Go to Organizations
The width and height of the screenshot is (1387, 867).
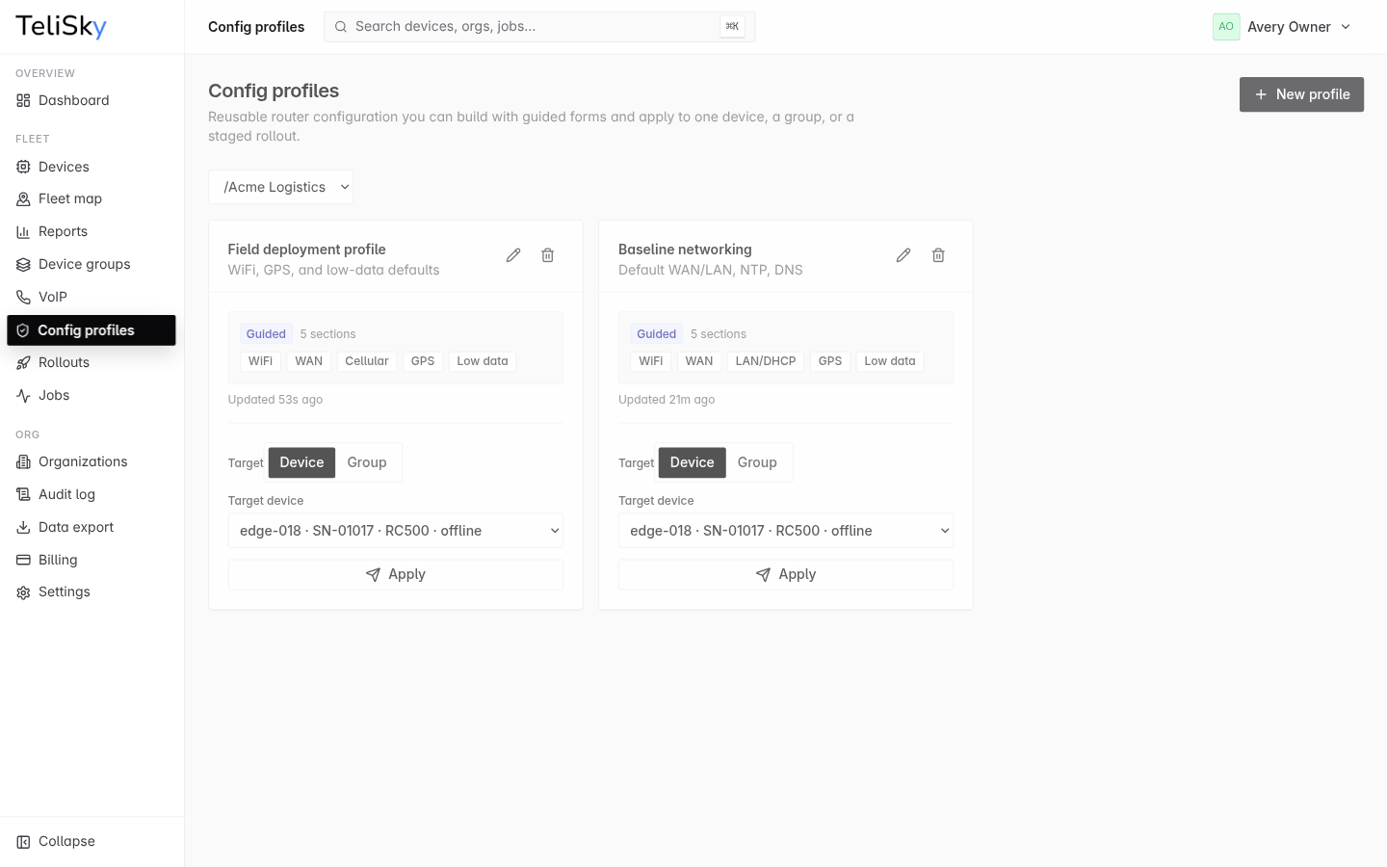click(x=92, y=461)
